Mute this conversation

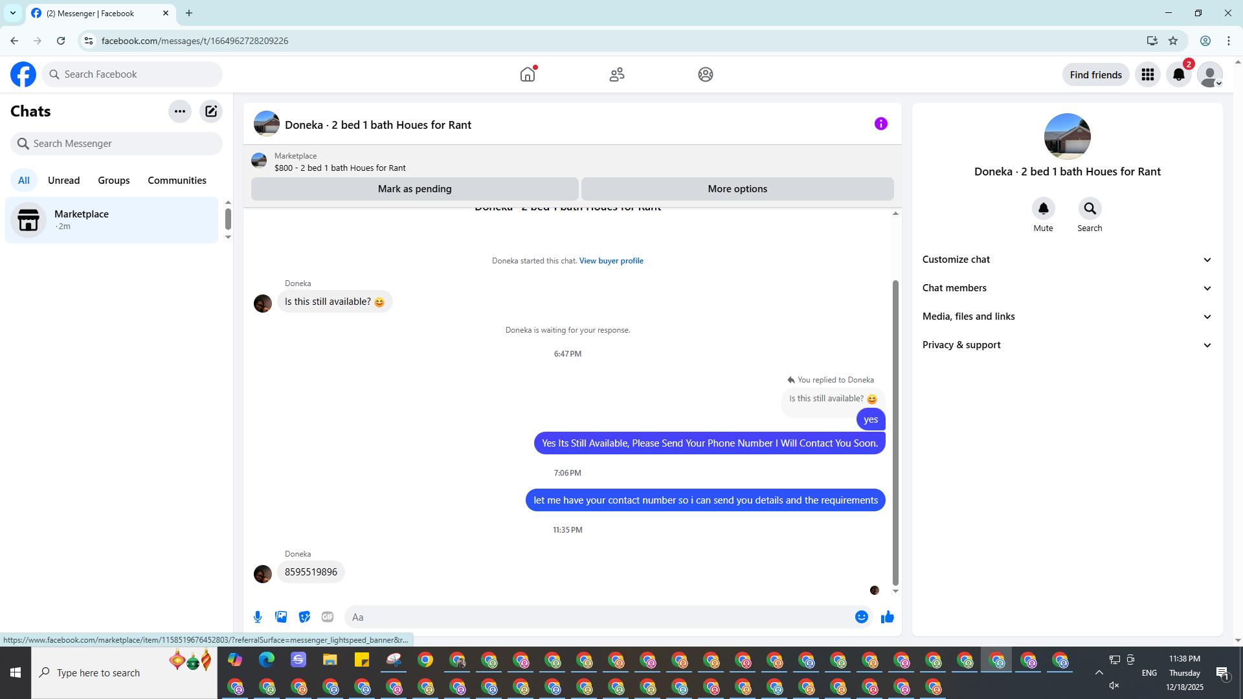pyautogui.click(x=1043, y=209)
